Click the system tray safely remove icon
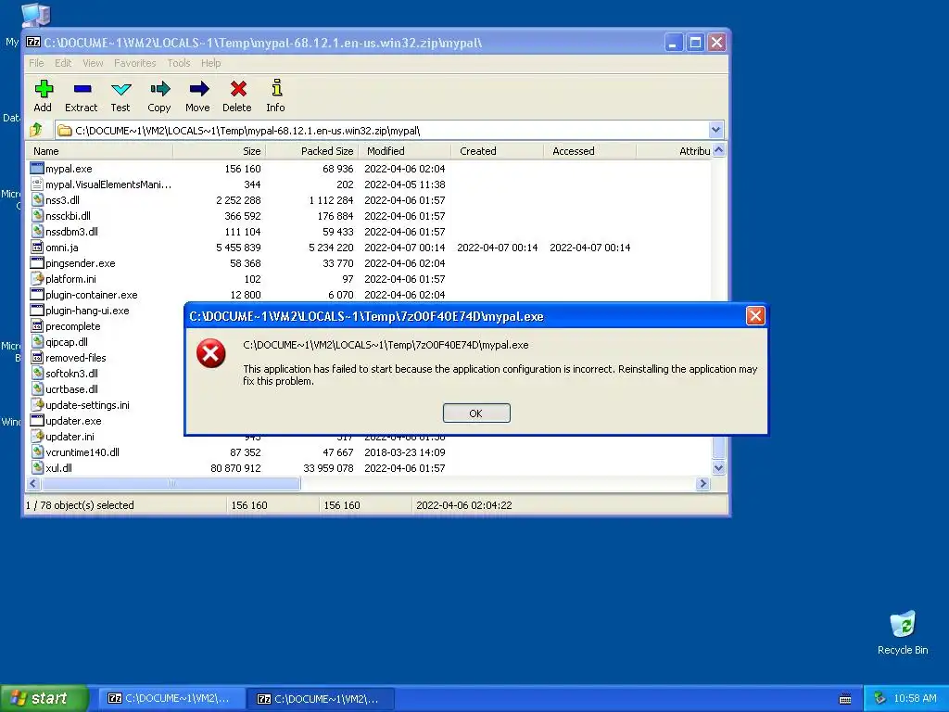Image resolution: width=949 pixels, height=712 pixels. click(880, 698)
